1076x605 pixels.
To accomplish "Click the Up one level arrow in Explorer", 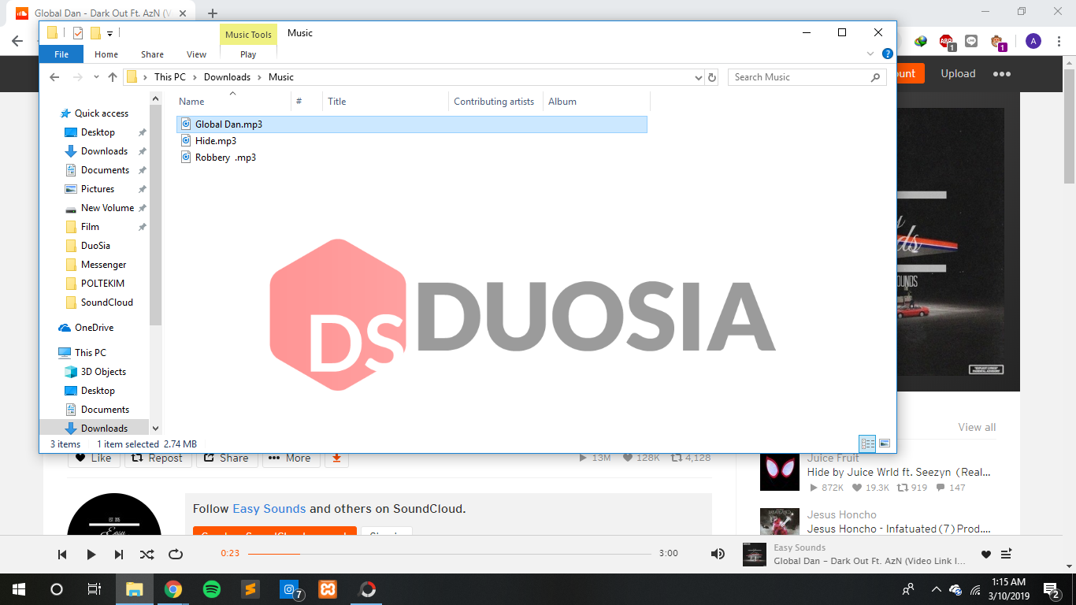I will [x=113, y=77].
